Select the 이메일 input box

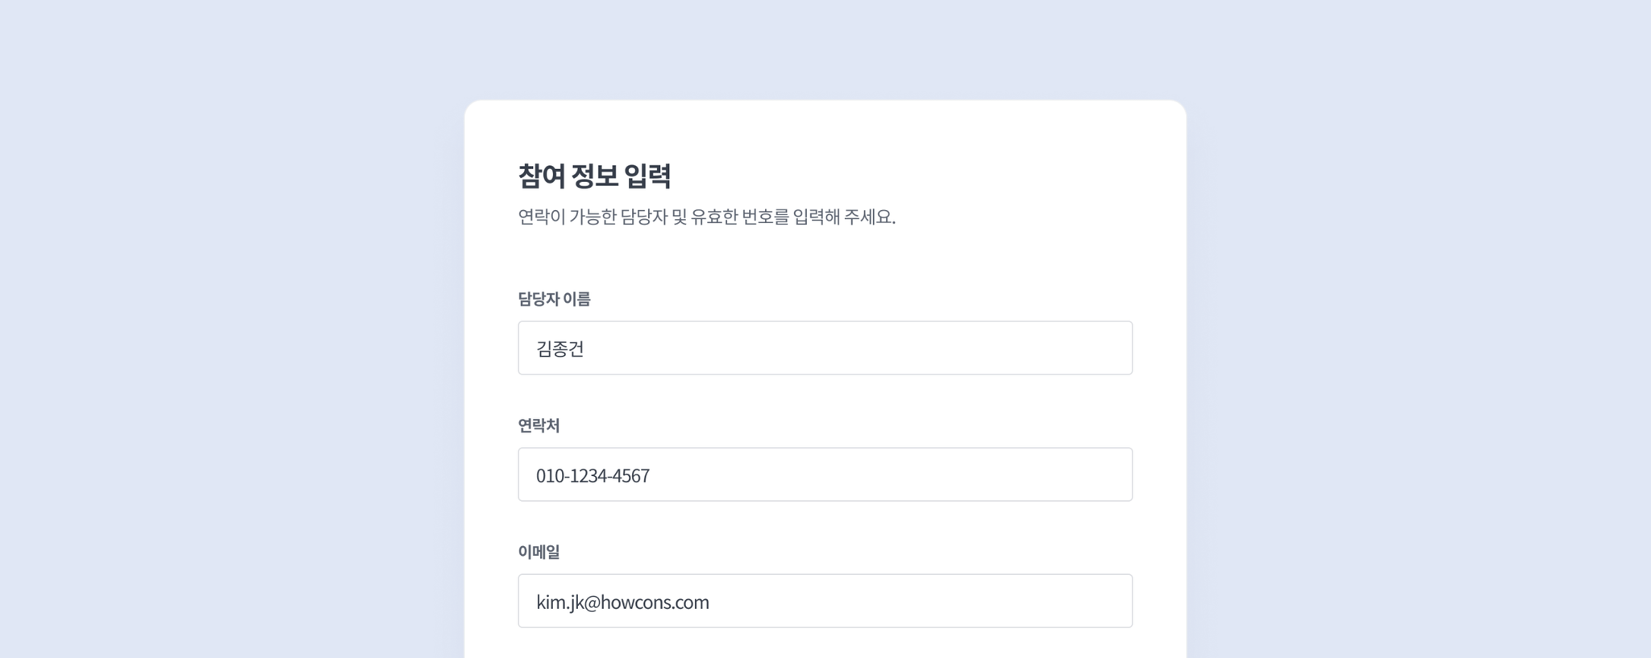click(825, 601)
